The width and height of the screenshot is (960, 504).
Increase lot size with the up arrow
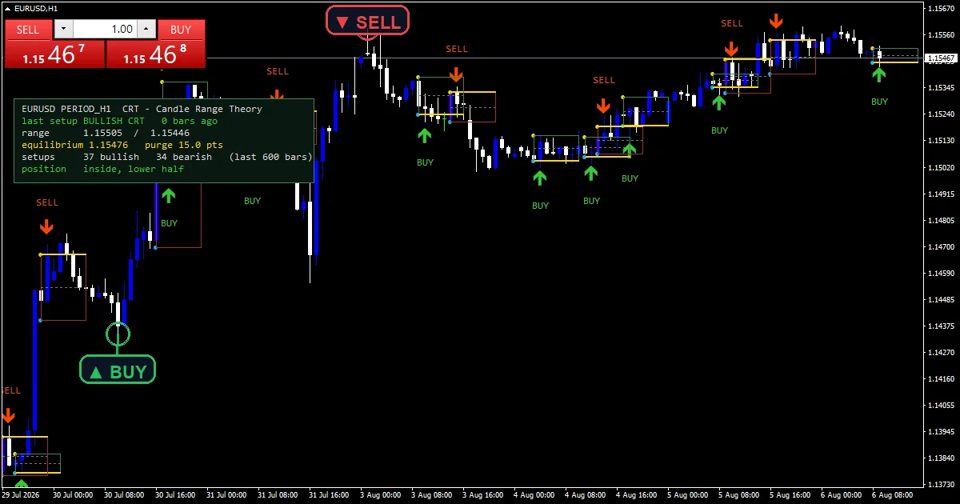tap(146, 30)
